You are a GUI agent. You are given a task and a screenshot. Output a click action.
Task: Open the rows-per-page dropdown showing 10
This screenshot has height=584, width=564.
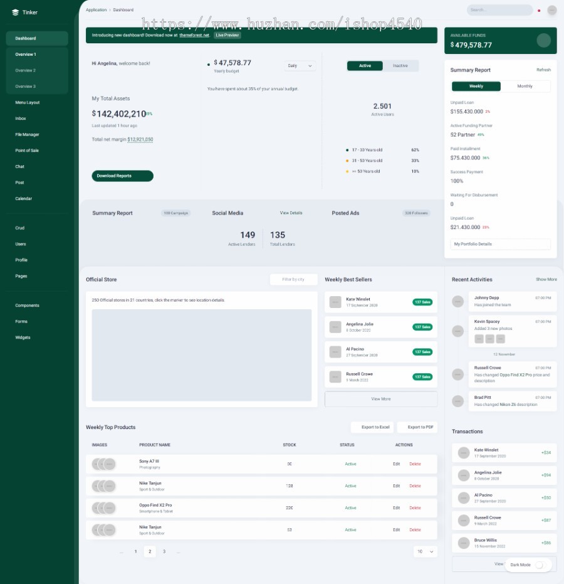coord(426,551)
